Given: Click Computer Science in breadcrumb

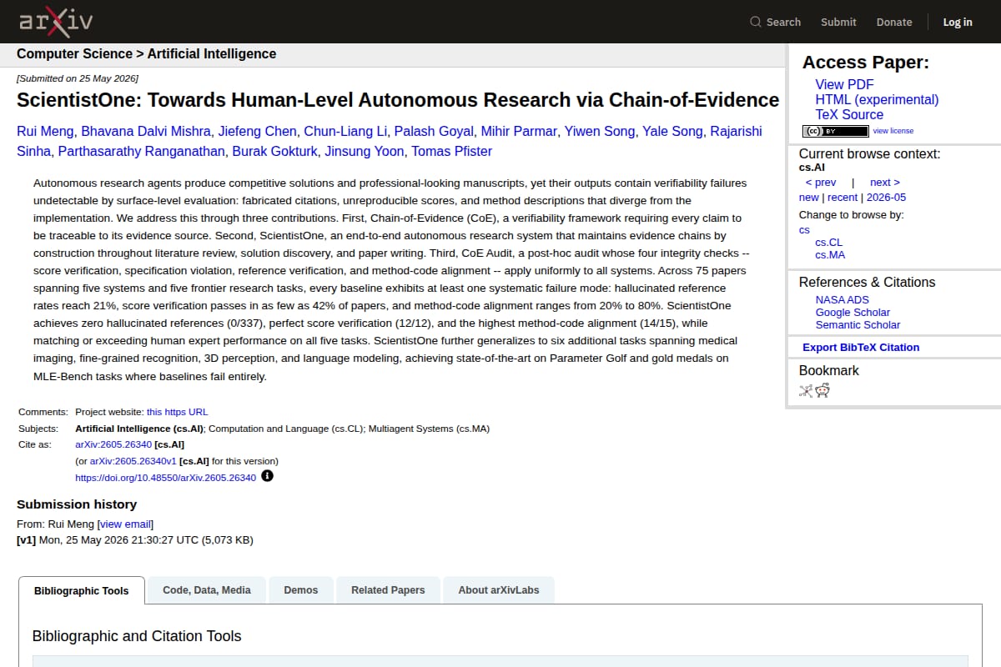Looking at the screenshot, I should click(74, 54).
